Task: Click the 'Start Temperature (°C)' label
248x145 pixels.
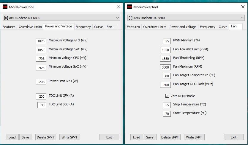Action: (190, 113)
